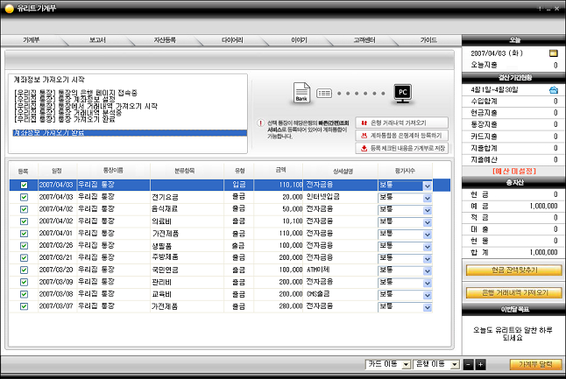Click the yellow 은행 거래내역 가져오기 sidebar button

(x=514, y=293)
